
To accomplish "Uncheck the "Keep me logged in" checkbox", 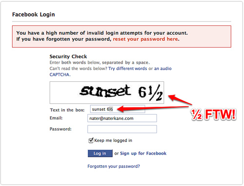I will coord(91,140).
